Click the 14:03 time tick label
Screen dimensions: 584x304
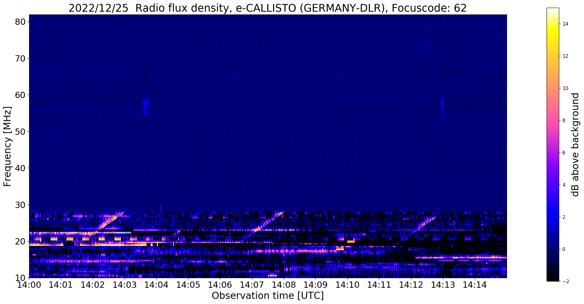point(125,285)
